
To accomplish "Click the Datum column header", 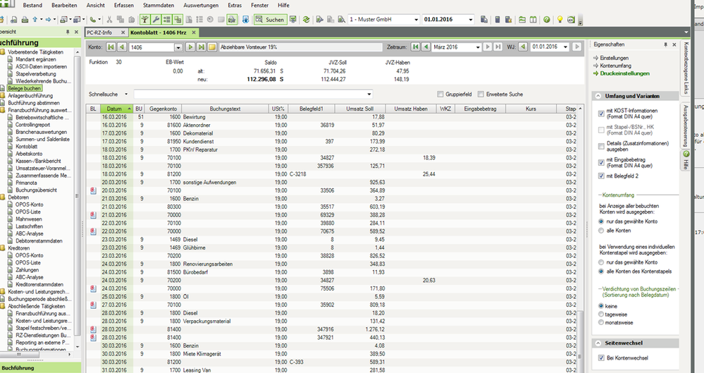I will (116, 109).
